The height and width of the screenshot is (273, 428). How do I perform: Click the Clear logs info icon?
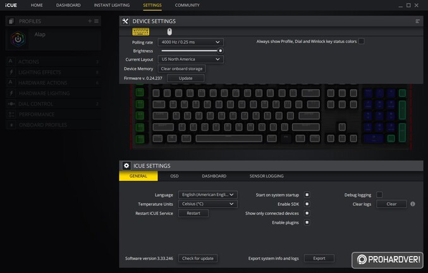[413, 203]
